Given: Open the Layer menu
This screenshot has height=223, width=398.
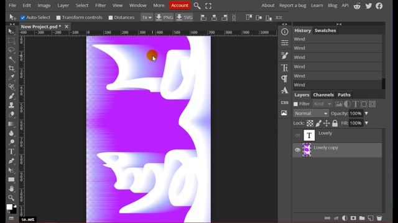Looking at the screenshot, I should coord(63,6).
